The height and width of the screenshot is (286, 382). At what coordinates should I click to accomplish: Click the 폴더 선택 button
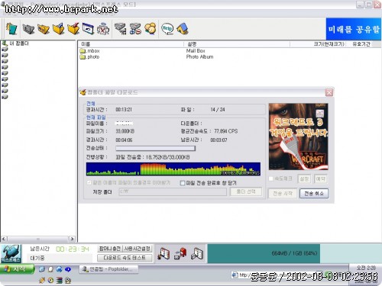pos(246,191)
